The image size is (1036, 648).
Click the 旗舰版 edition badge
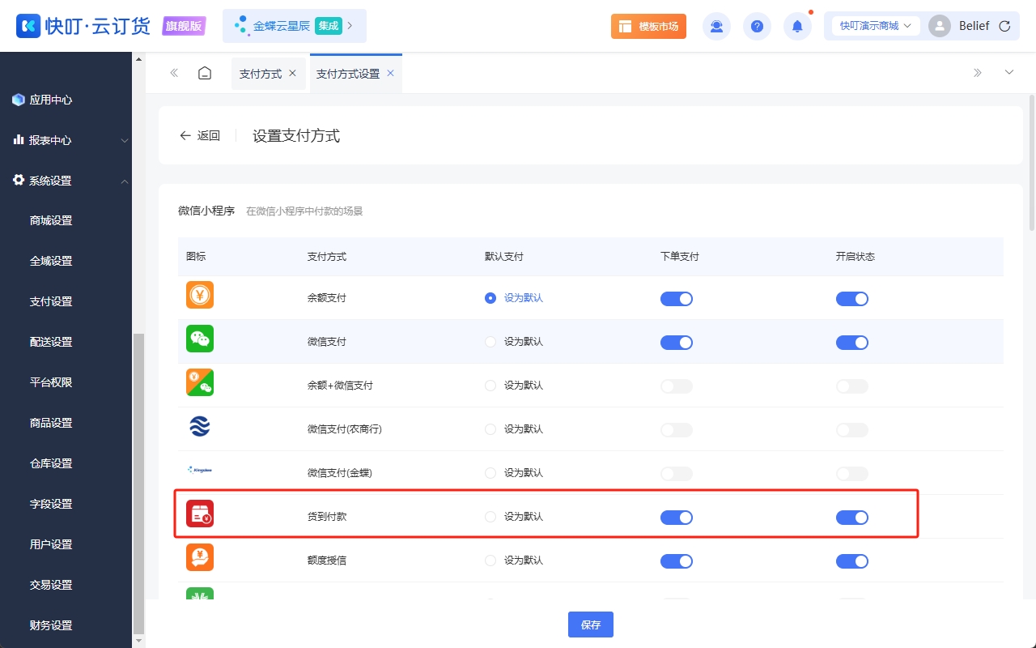point(184,26)
